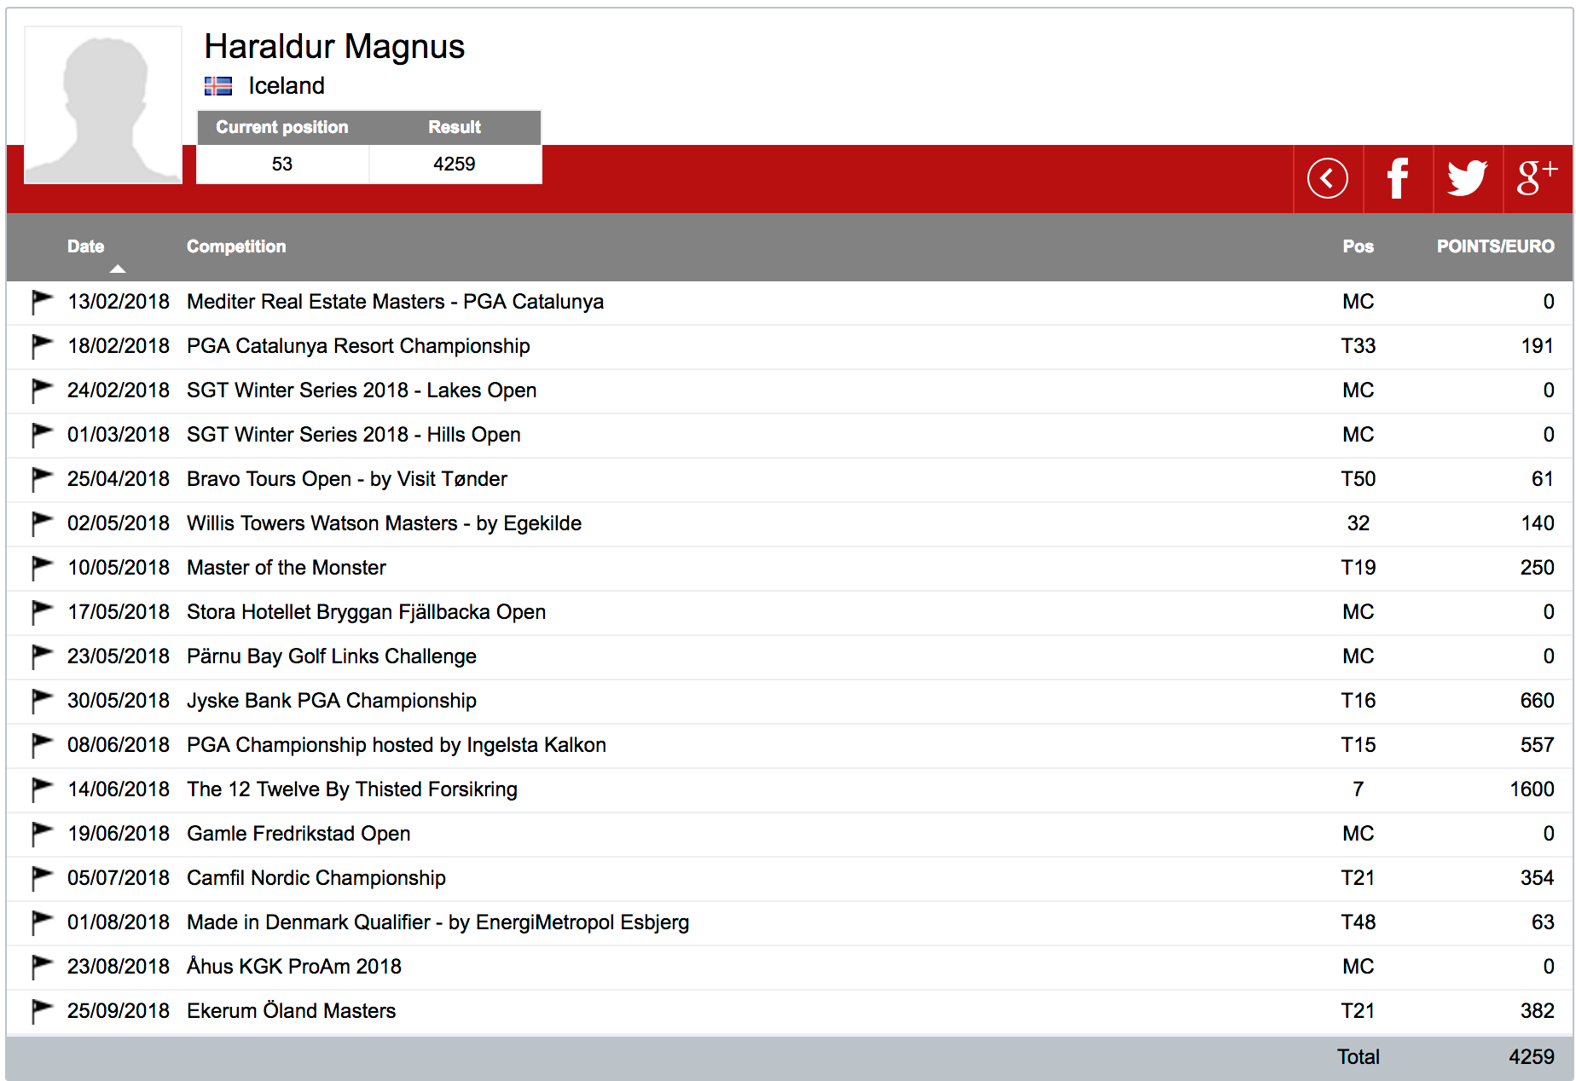Click the Total value 4259 in footer

pyautogui.click(x=1532, y=1057)
